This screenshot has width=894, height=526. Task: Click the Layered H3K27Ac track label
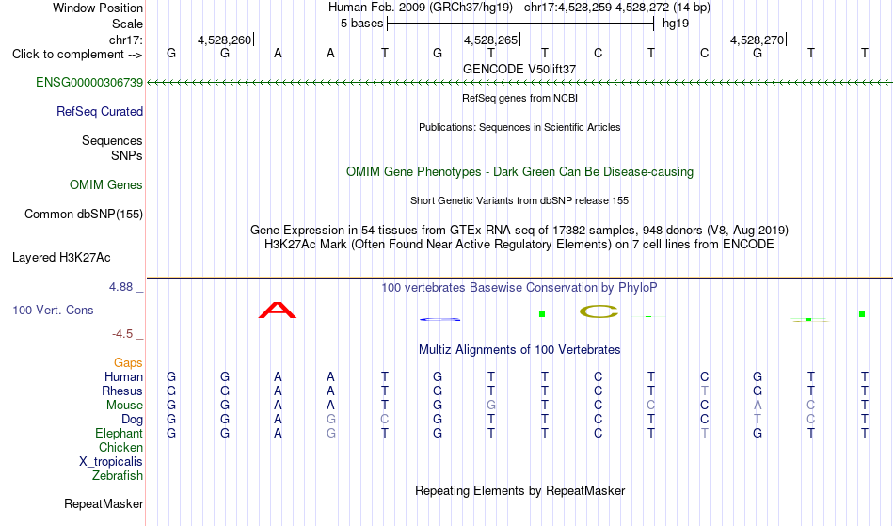click(61, 258)
